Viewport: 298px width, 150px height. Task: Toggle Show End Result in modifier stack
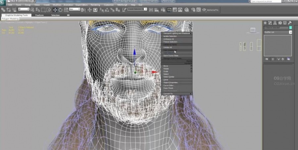273,59
